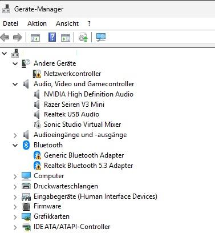Click the Bluetooth category icon
The image size is (215, 233).
coord(26,145)
